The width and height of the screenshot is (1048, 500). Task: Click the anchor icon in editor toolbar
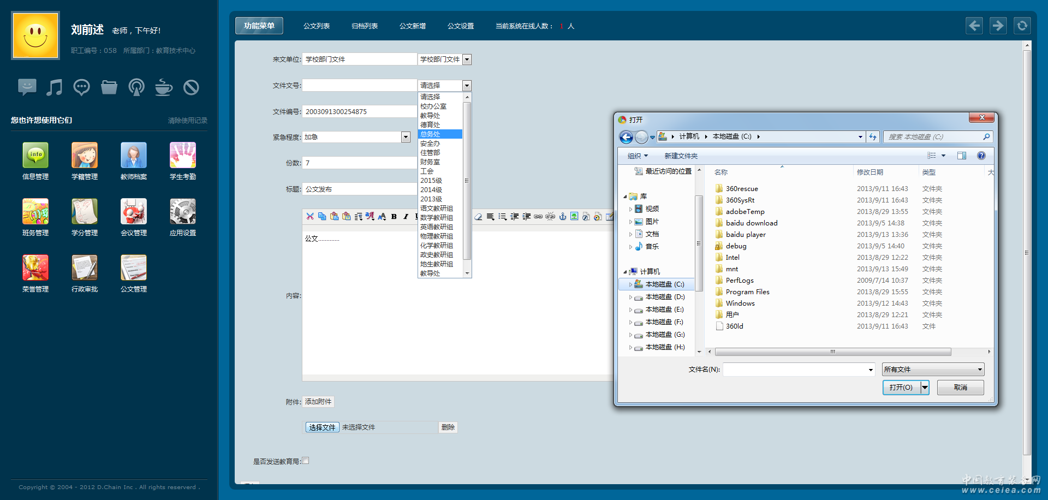pyautogui.click(x=562, y=217)
